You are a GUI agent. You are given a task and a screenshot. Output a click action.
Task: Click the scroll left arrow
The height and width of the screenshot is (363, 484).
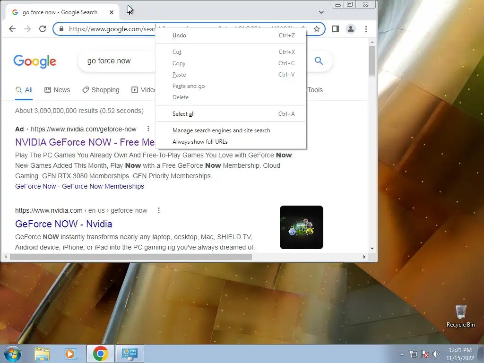click(x=6, y=257)
